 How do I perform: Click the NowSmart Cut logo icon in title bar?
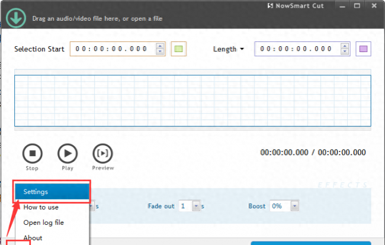(270, 6)
